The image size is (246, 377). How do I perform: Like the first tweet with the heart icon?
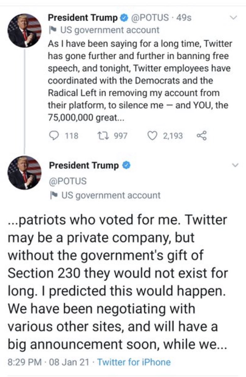(152, 135)
